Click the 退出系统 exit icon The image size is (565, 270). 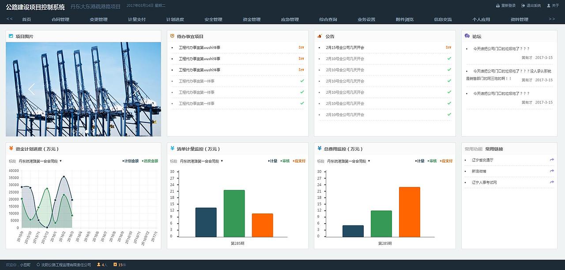pos(523,6)
